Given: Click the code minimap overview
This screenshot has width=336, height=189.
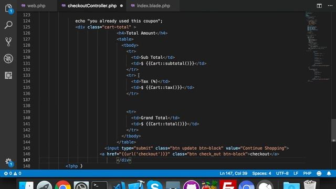Looking at the screenshot, I should pos(318,47).
